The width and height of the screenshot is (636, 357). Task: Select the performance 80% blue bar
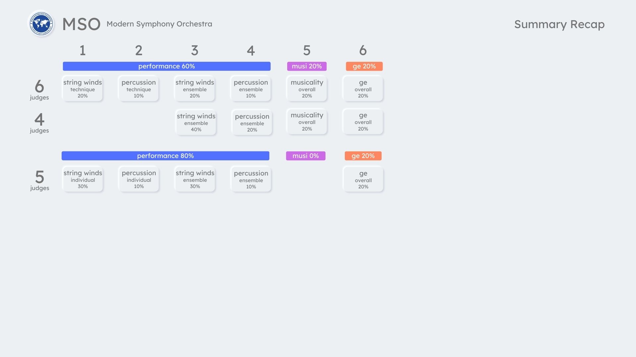(165, 156)
